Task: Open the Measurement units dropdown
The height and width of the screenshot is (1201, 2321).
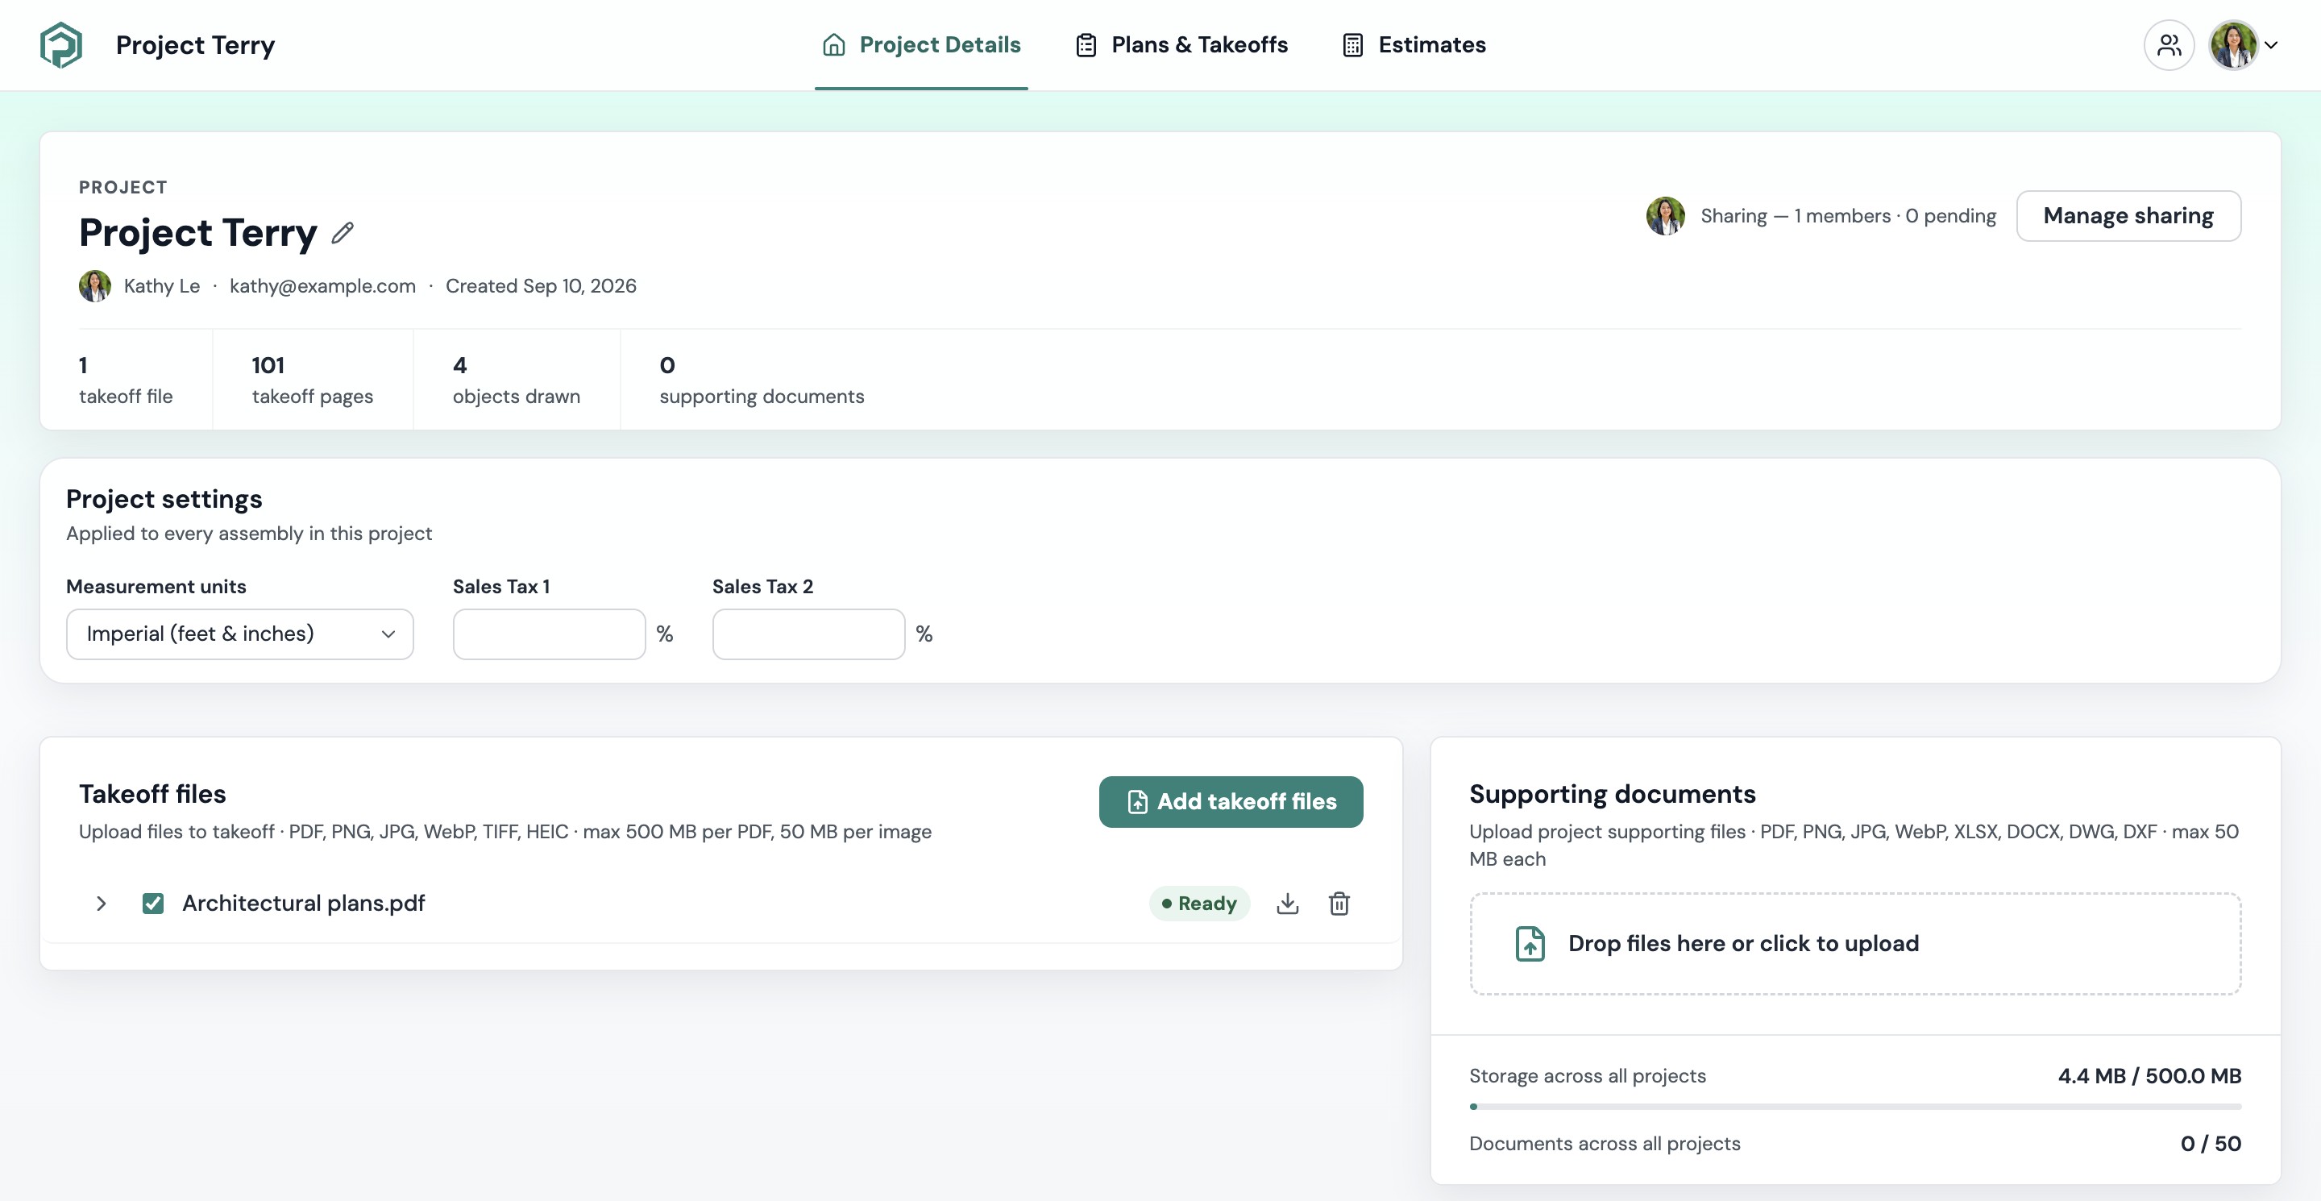Action: [239, 634]
